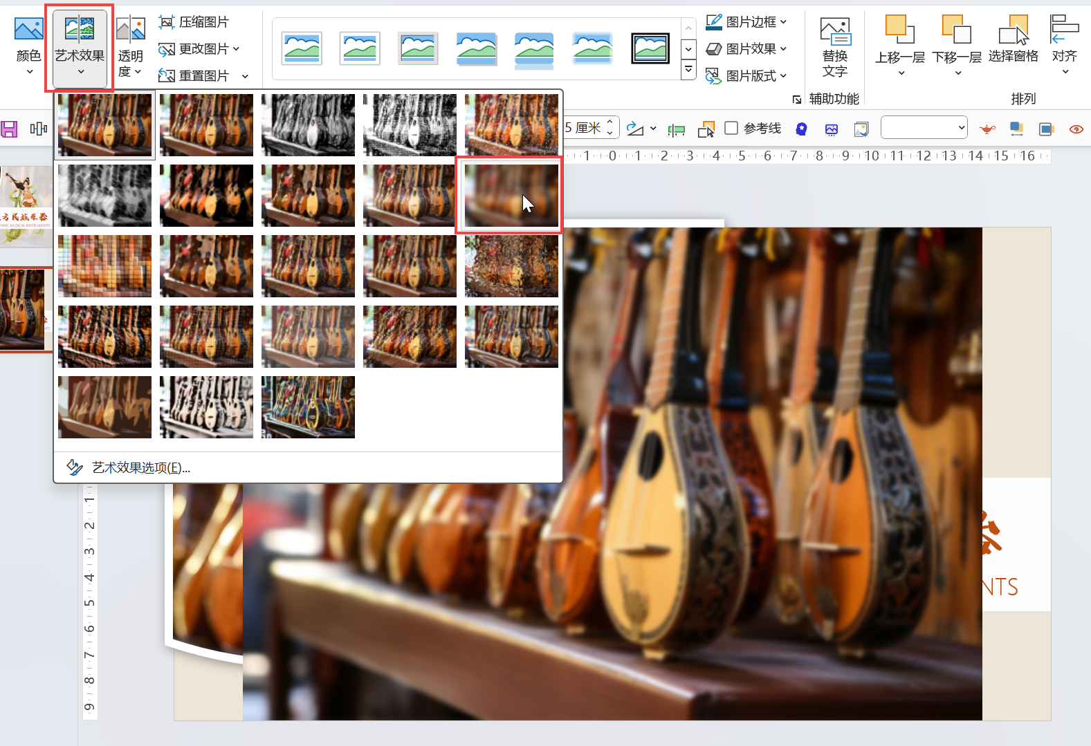The image size is (1091, 746).
Task: Select the no-effect artistic thumbnail at top left of gallery
Action: pos(105,125)
